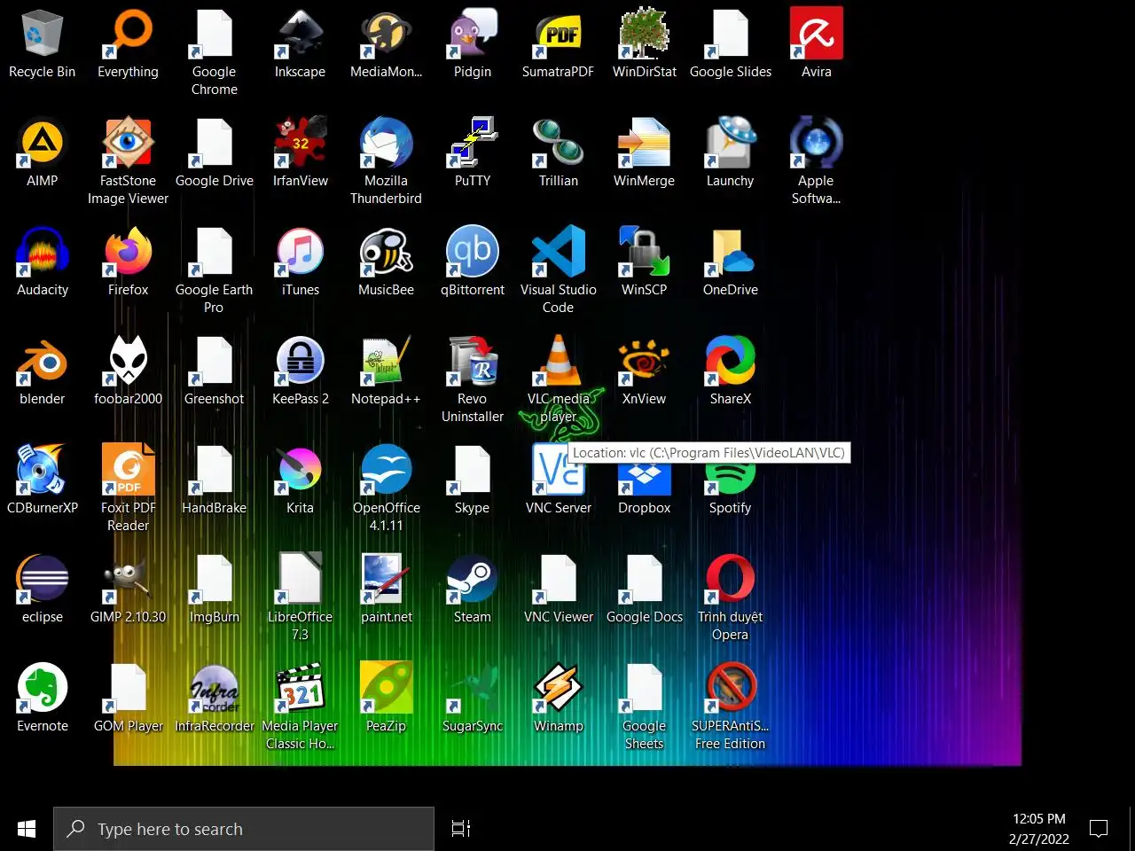
Task: Select the OpenOffice 4.1.11 icon
Action: click(386, 470)
